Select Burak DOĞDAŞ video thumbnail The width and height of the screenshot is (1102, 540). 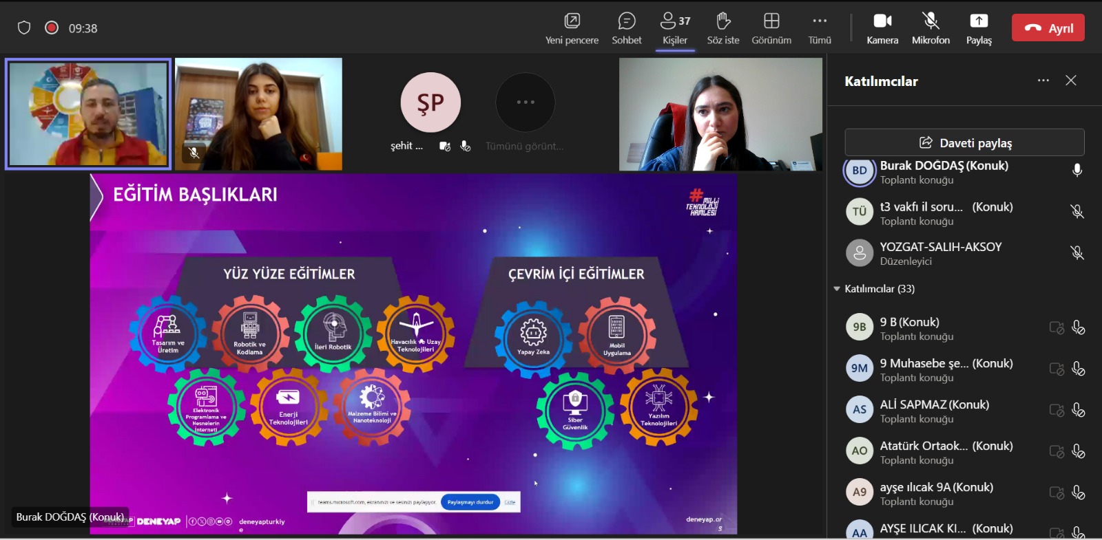pyautogui.click(x=88, y=114)
